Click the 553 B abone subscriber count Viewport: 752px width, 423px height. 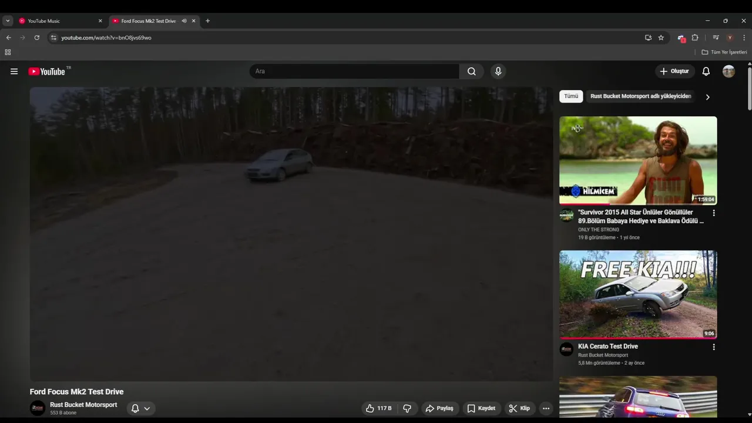click(x=63, y=413)
